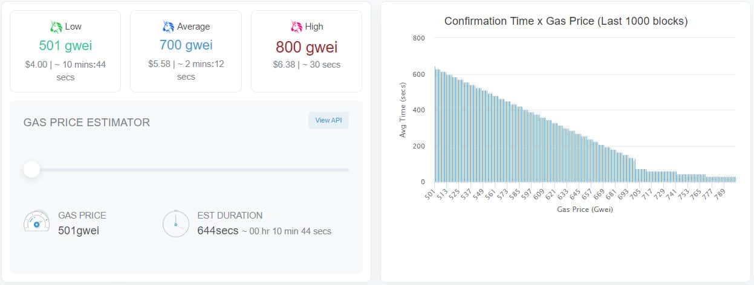Click the 501gwei gas price readout
Viewport: 754px width, 285px height.
79,230
